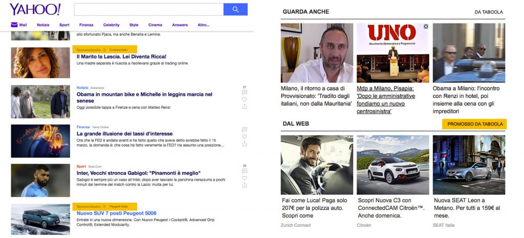Open headline 'Il Marito la Lascia. Lei Diventa Ricca!'

(121, 57)
